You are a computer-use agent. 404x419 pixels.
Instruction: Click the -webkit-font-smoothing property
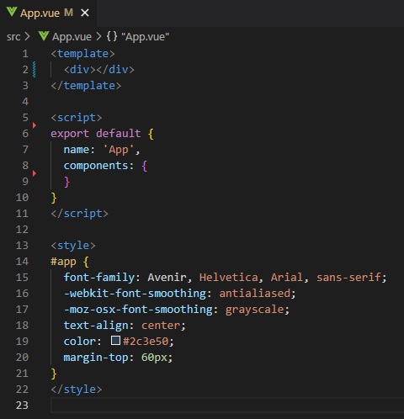pyautogui.click(x=135, y=294)
